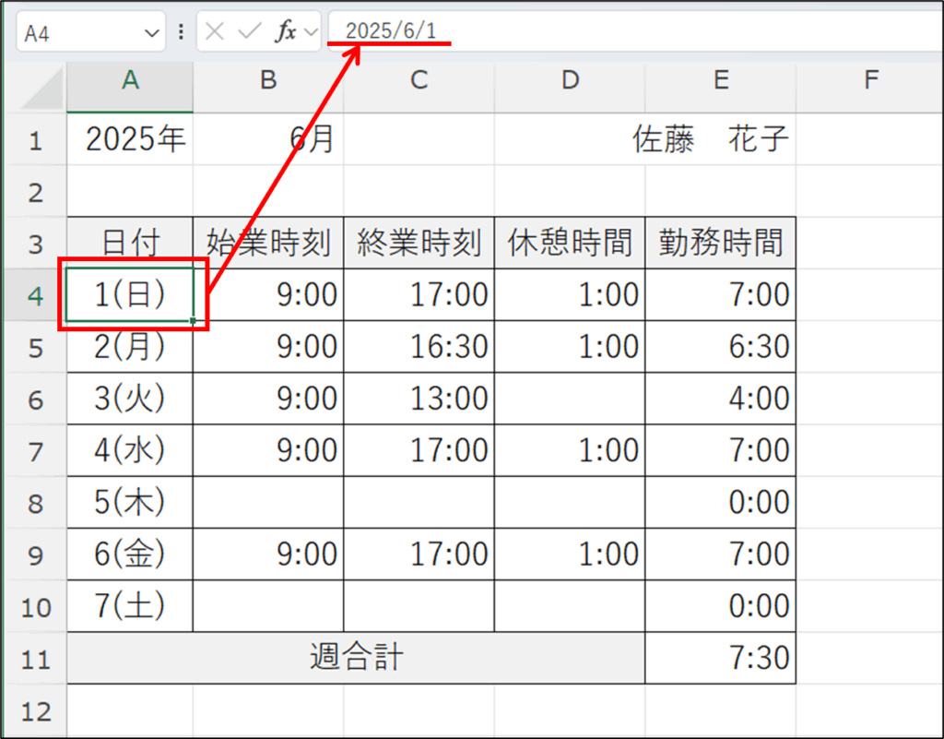Screen dimensions: 944x739
Task: Click the Cancel (X) icon in formula bar
Action: [x=215, y=32]
